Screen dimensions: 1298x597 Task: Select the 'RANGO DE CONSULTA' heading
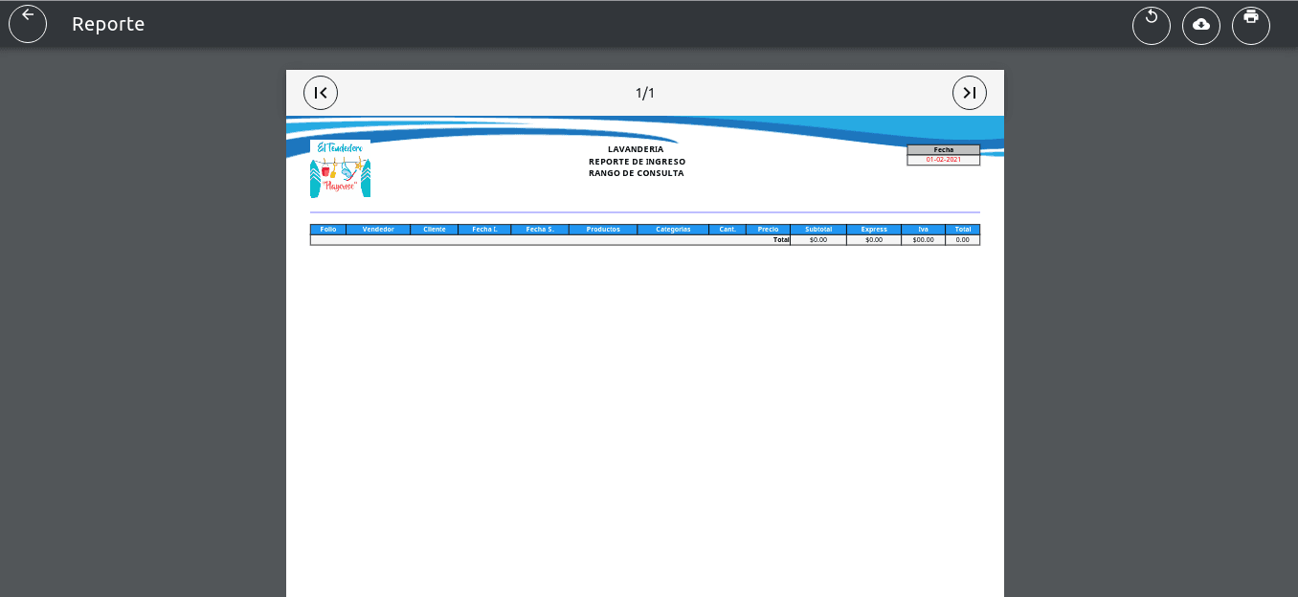point(637,173)
